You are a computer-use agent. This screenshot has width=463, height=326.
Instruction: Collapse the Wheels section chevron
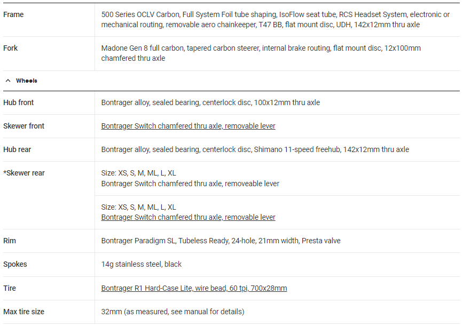(x=8, y=81)
